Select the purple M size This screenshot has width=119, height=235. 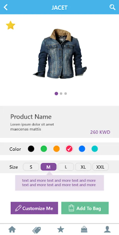48,167
